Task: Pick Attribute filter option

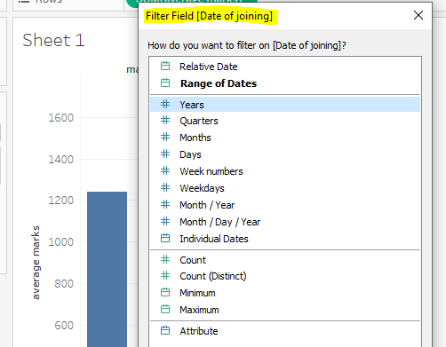Action: [285, 331]
